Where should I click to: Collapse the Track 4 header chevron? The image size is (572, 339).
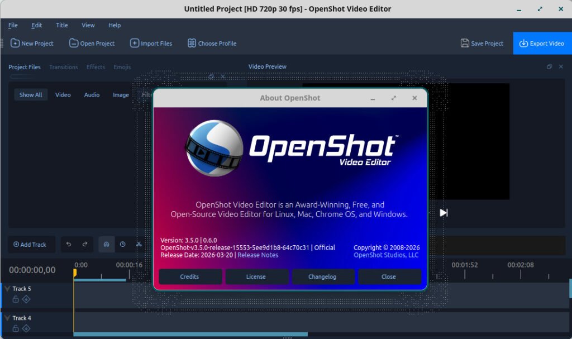click(x=6, y=318)
